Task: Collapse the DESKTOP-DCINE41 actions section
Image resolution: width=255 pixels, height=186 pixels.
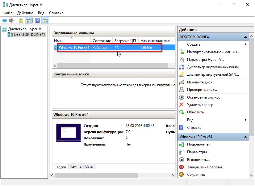Action: coord(245,37)
